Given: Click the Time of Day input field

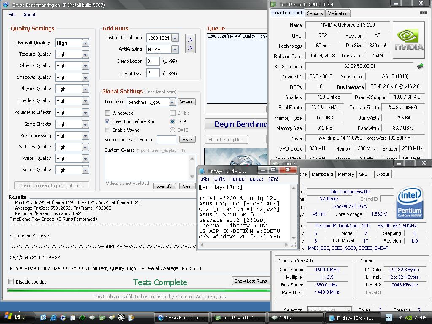Looking at the screenshot, I should coord(153,73).
